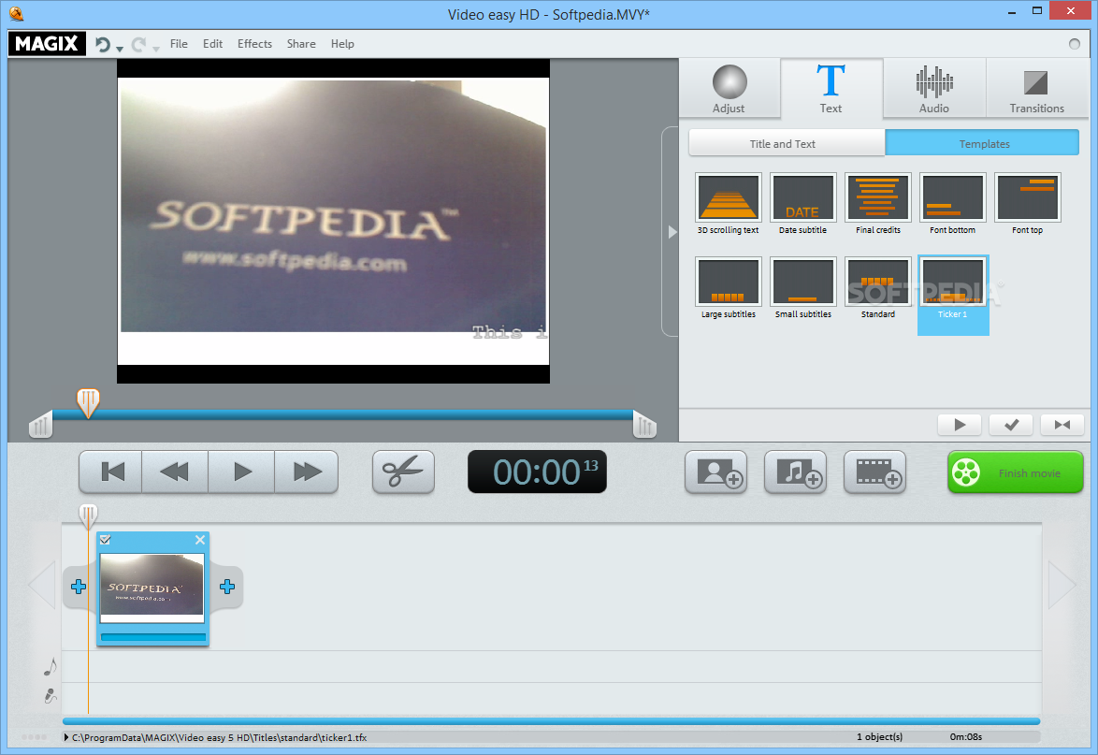Viewport: 1098px width, 755px height.
Task: Add a photo or person media
Action: coord(715,472)
